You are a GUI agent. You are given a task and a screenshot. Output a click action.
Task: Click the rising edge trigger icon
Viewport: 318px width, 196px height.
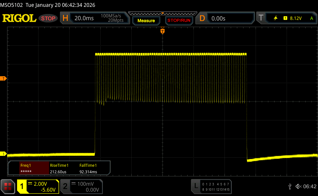tap(275, 18)
